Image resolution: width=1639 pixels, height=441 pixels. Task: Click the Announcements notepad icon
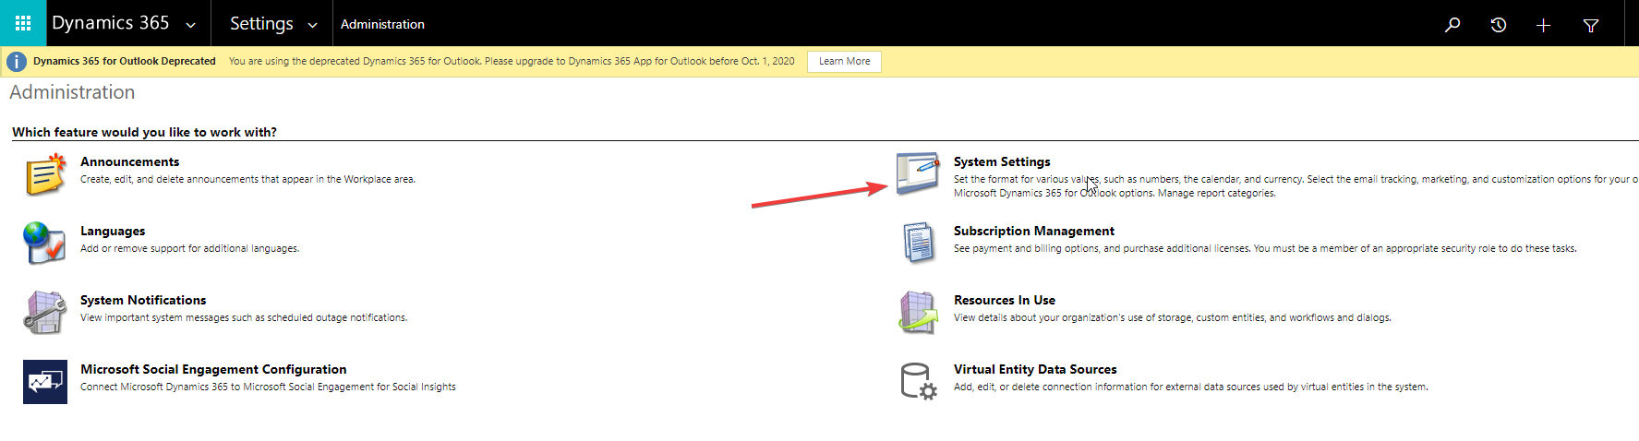pyautogui.click(x=45, y=174)
